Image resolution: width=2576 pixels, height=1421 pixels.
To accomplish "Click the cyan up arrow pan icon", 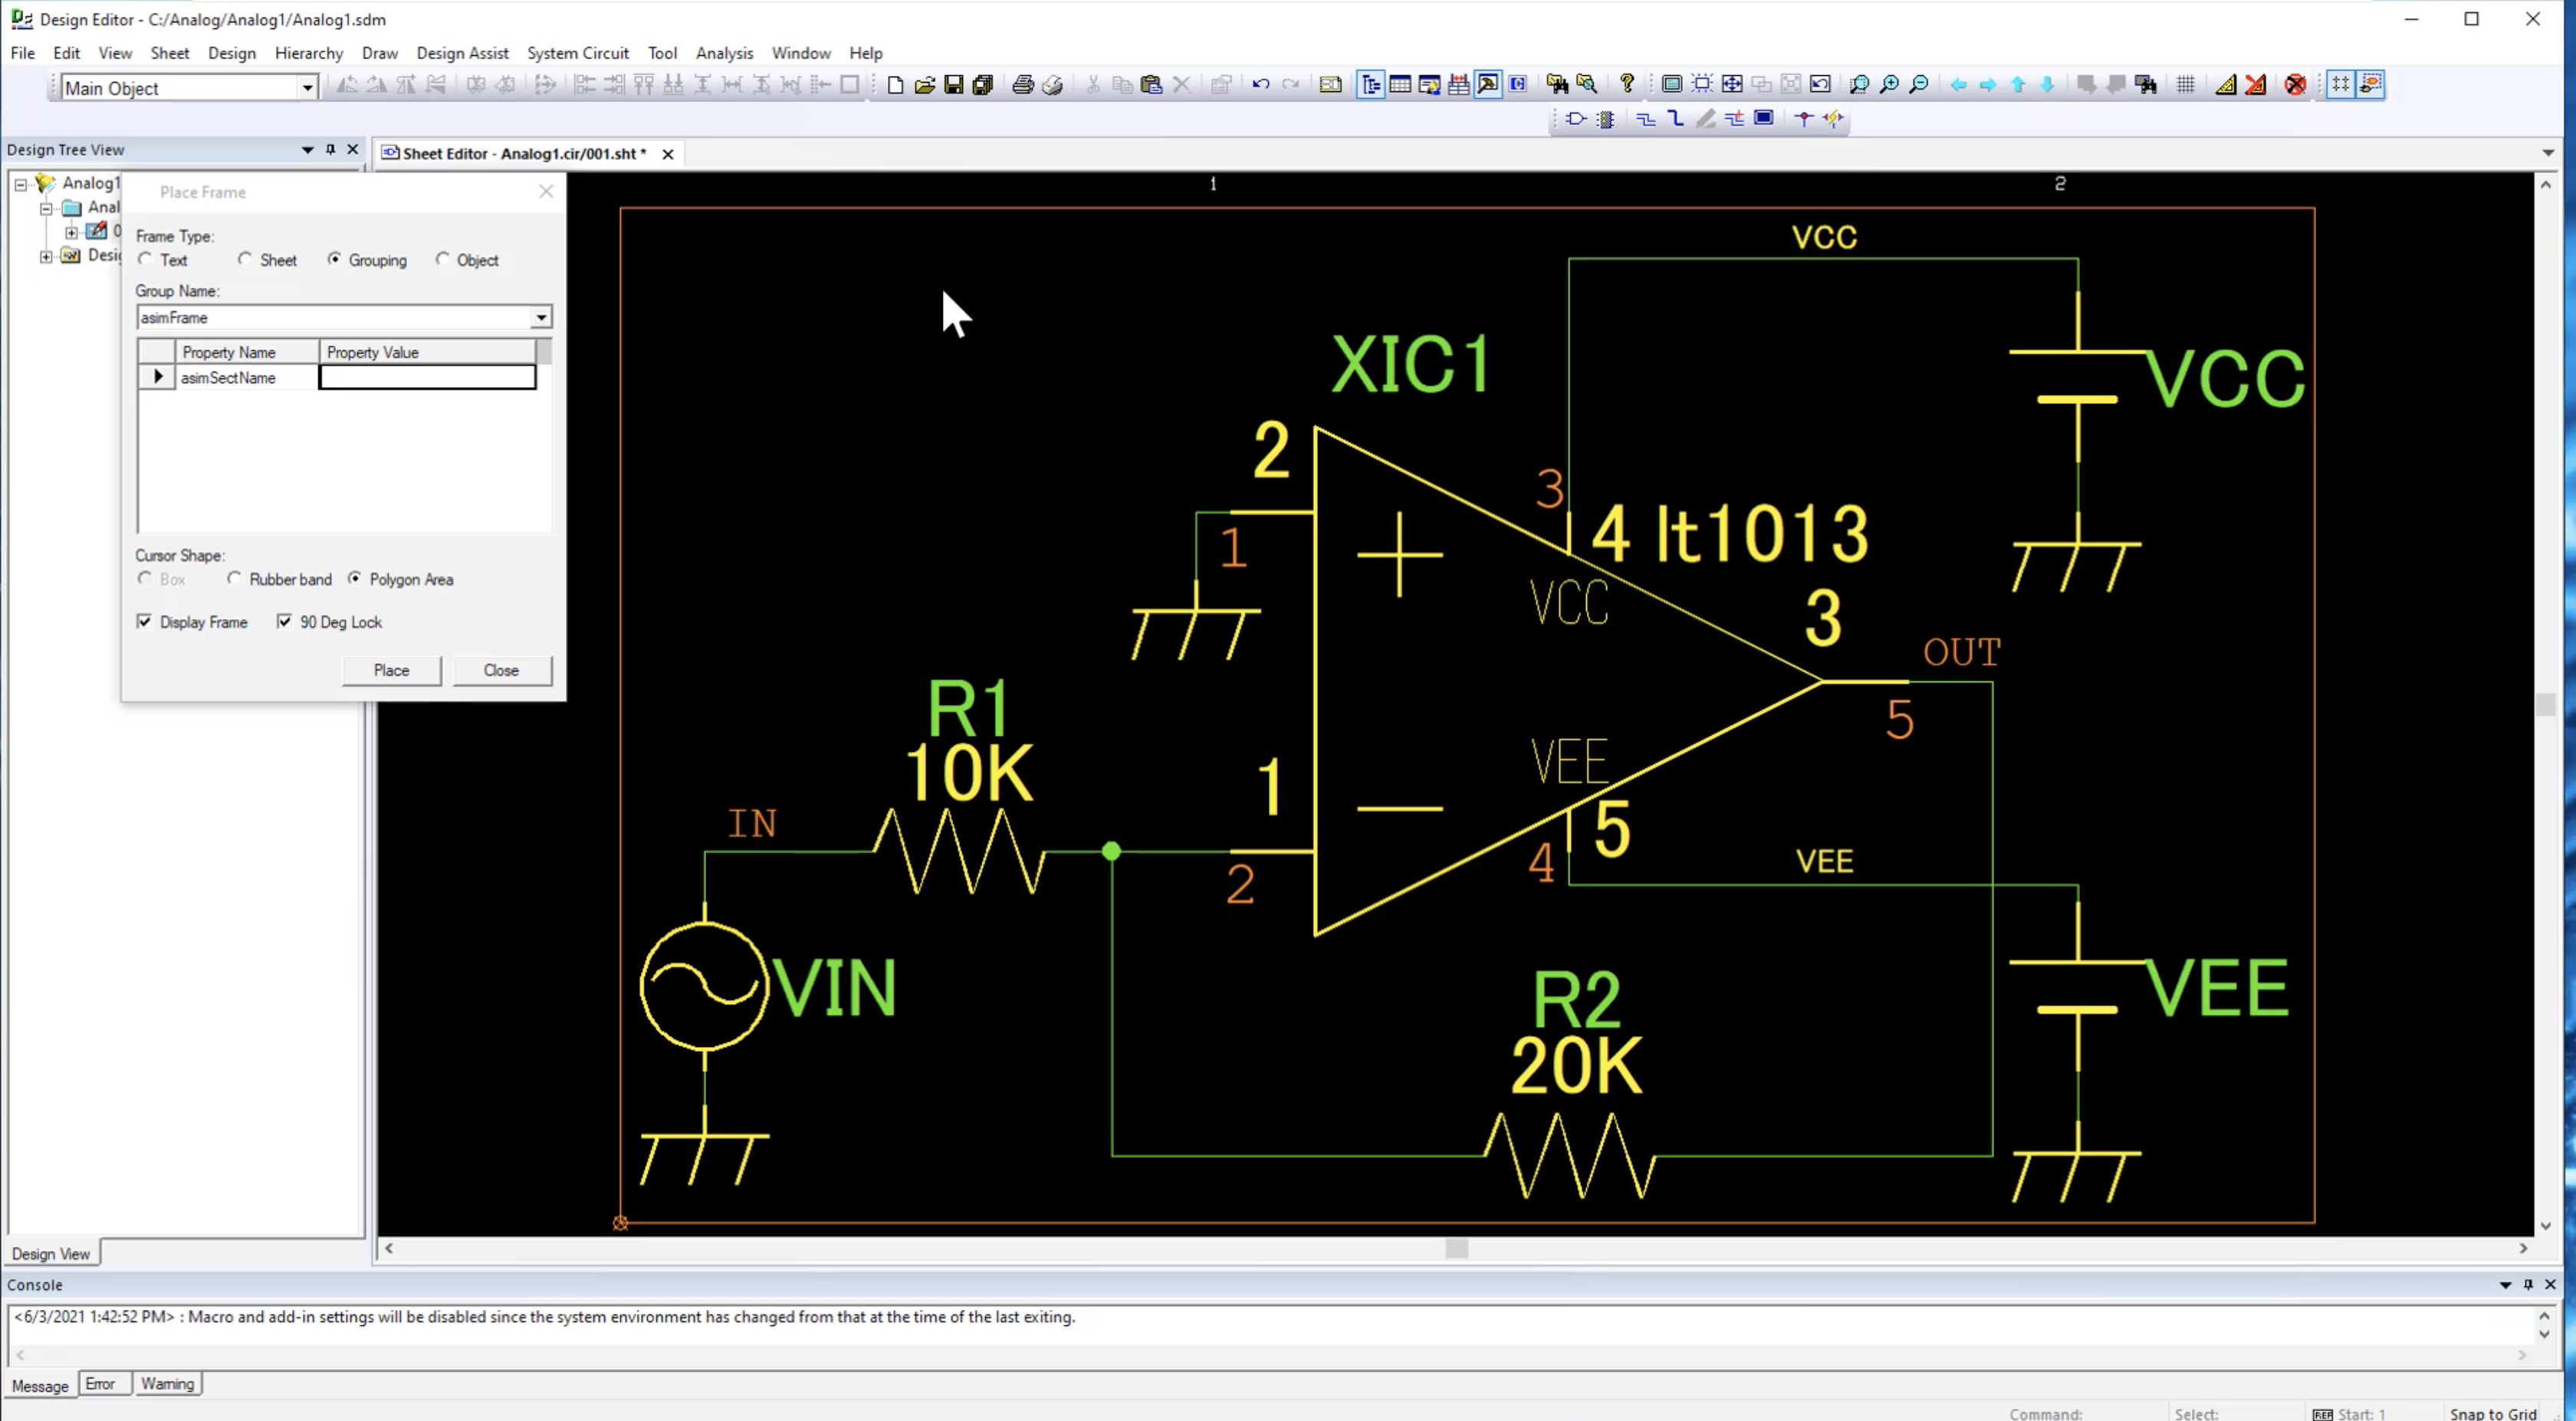I will 2018,85.
